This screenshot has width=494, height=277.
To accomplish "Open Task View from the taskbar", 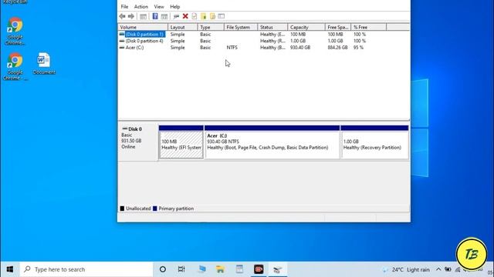I will (x=181, y=269).
